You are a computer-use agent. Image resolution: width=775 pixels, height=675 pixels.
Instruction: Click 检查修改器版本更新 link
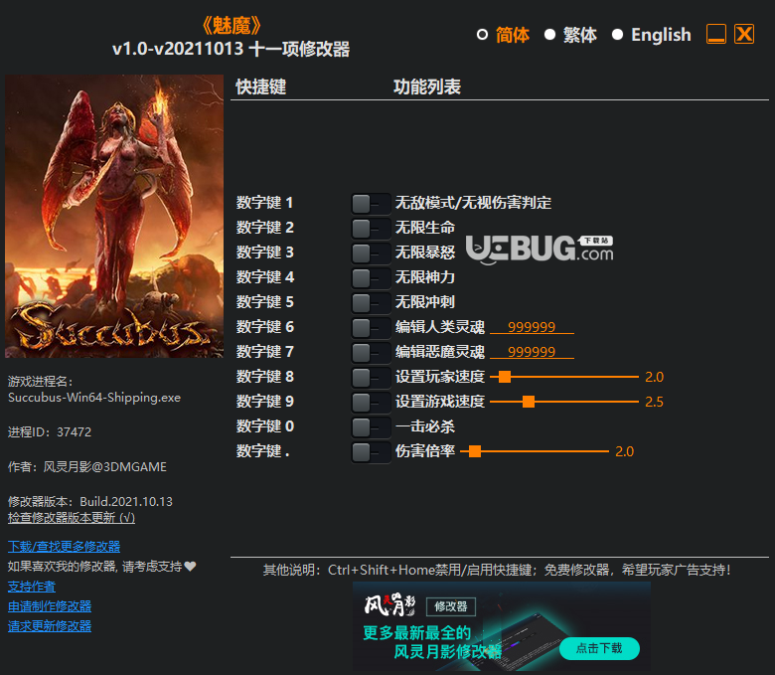(x=72, y=518)
